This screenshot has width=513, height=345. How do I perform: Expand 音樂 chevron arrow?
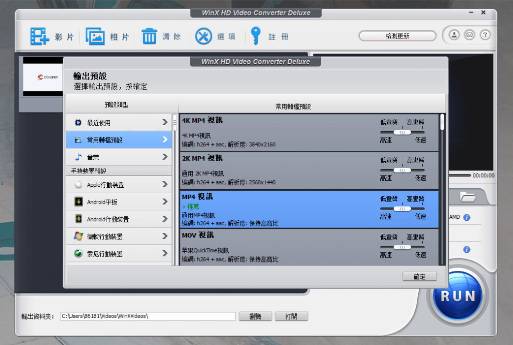pos(165,157)
